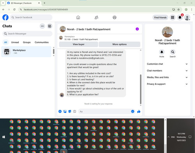Screen dimensions: 195x153
Task: Bookmark this page with star icon
Action: click(179, 9)
